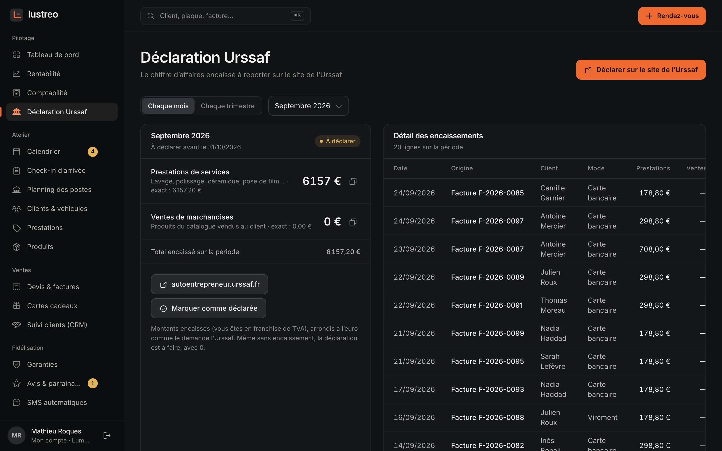Click Thomas Moreau client cell
The width and height of the screenshot is (722, 451).
tap(554, 305)
